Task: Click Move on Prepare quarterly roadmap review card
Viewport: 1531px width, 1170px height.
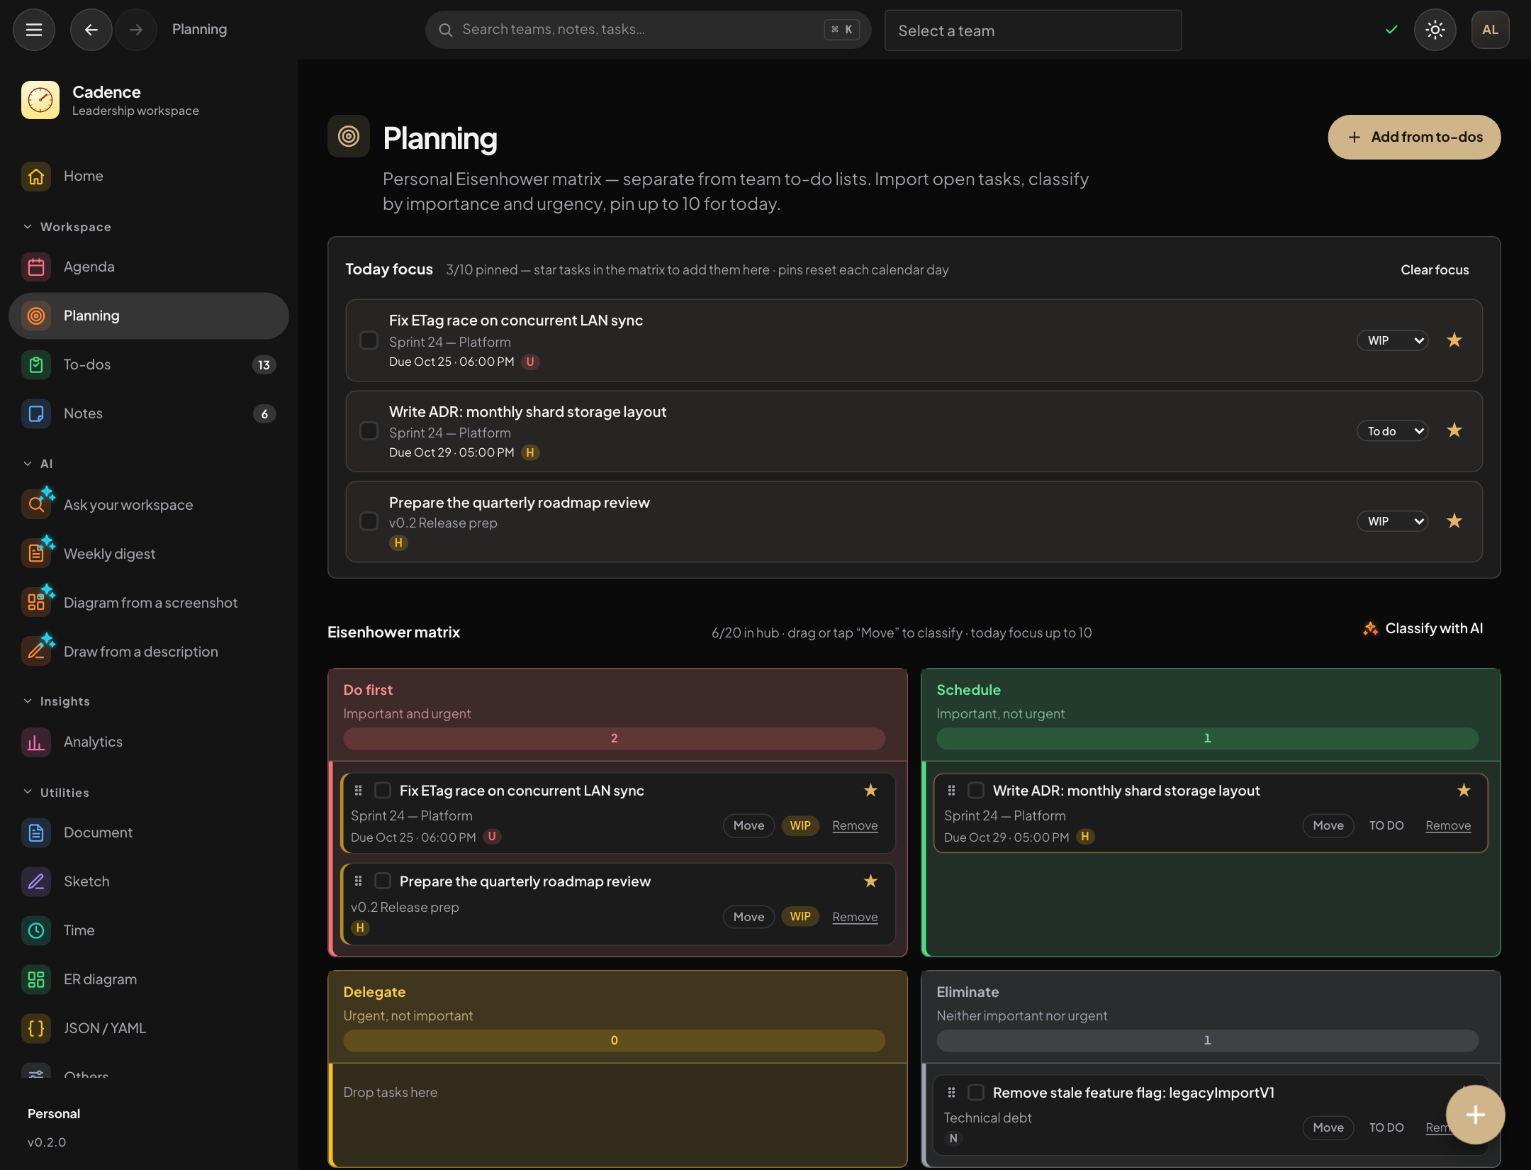Action: click(x=748, y=917)
